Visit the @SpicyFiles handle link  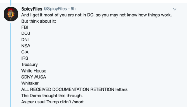coord(55,9)
